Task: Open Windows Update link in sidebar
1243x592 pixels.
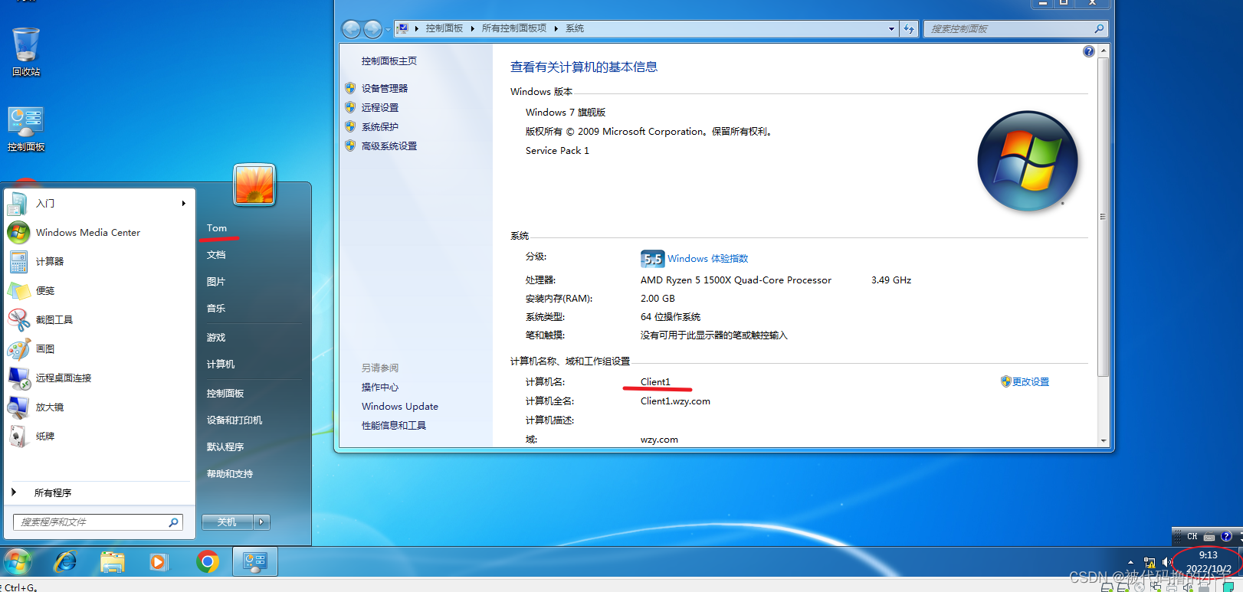Action: pyautogui.click(x=400, y=407)
